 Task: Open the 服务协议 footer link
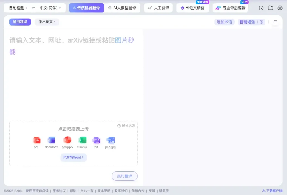(59, 191)
